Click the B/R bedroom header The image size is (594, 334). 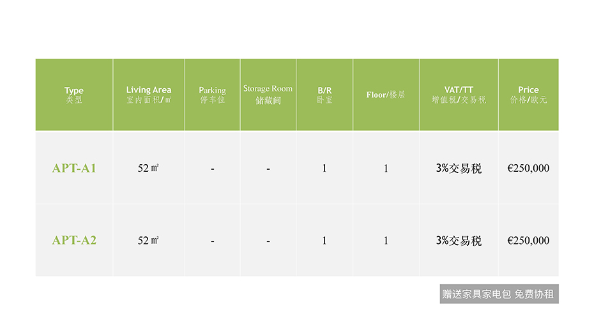pos(324,95)
